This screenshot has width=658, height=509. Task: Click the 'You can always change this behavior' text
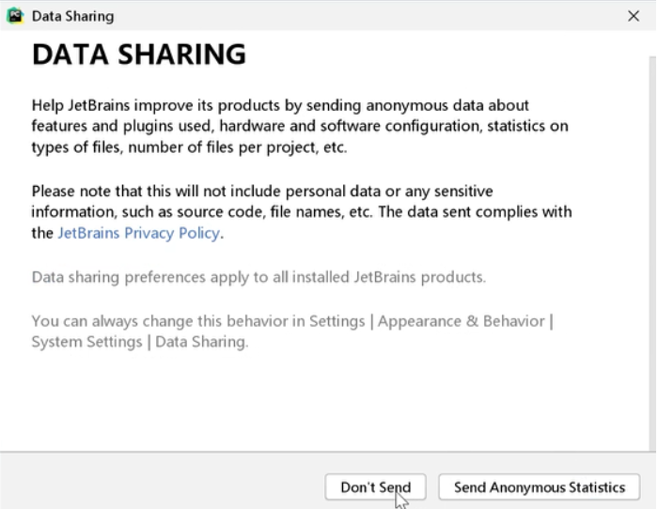[158, 321]
